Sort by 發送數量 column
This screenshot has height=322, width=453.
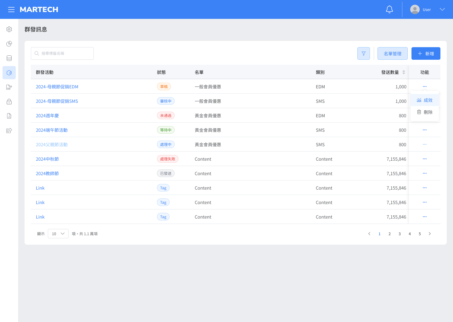404,72
